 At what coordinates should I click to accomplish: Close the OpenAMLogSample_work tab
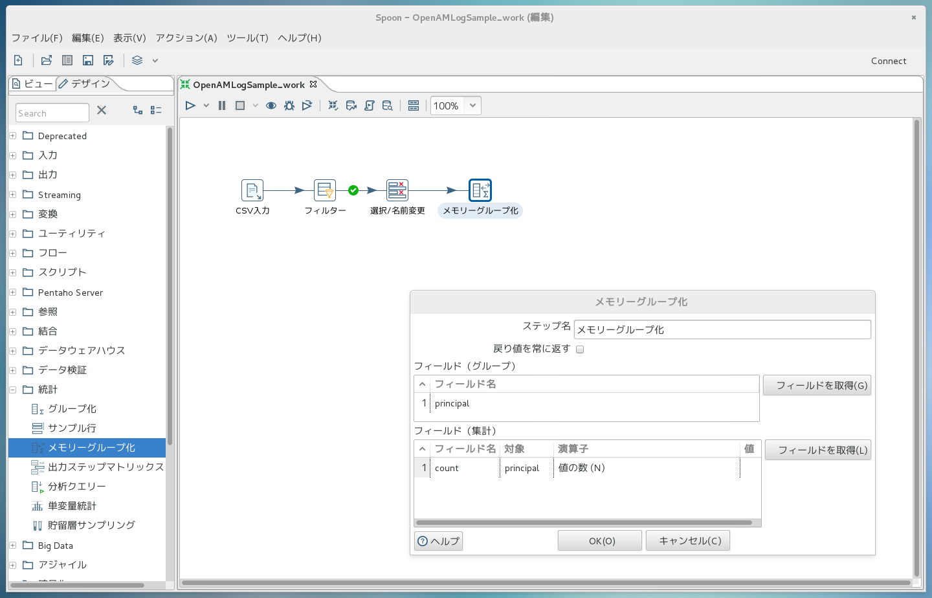(x=313, y=84)
